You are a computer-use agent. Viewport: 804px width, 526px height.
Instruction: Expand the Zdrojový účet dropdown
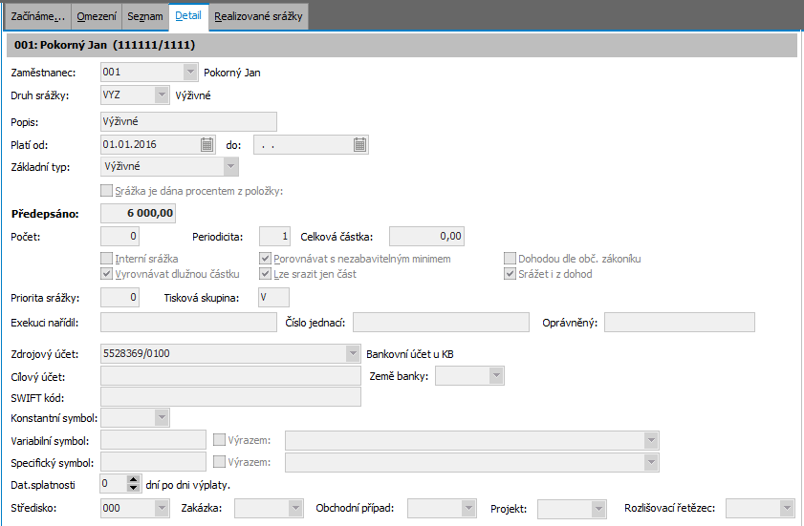[x=353, y=353]
